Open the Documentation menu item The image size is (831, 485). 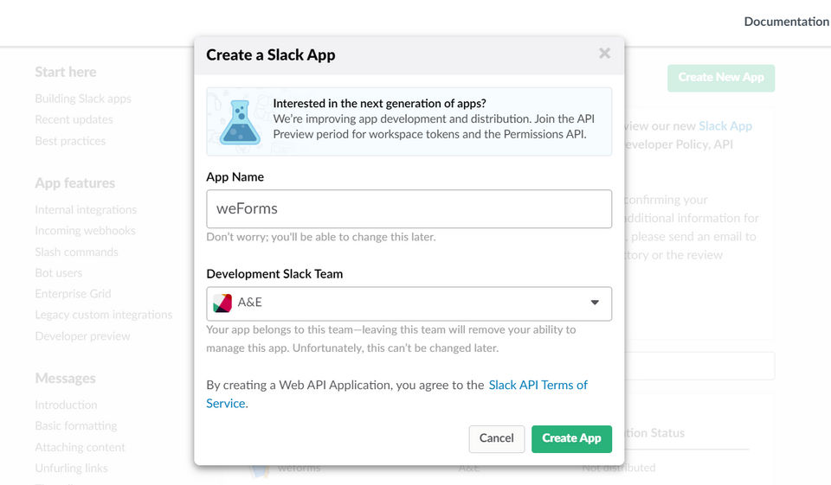(x=787, y=22)
